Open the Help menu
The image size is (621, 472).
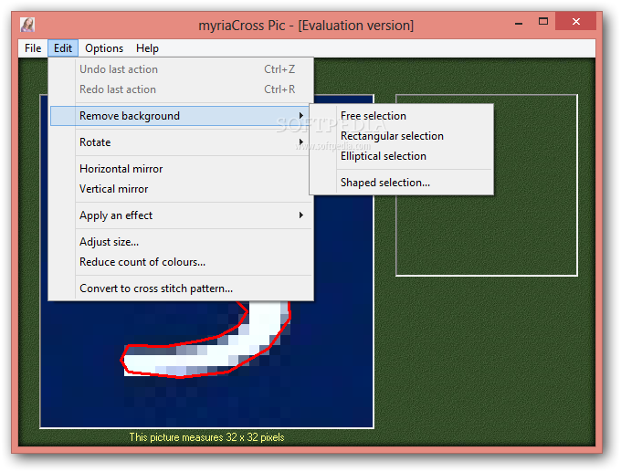click(x=147, y=48)
